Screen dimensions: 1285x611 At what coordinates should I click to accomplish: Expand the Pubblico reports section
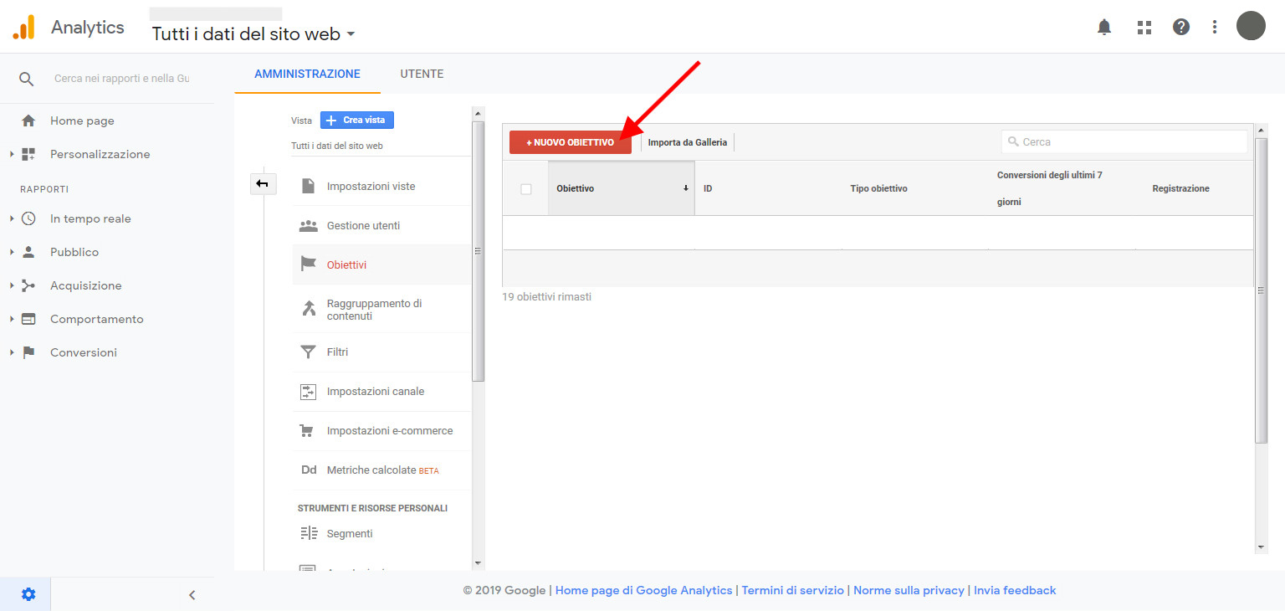pos(74,252)
